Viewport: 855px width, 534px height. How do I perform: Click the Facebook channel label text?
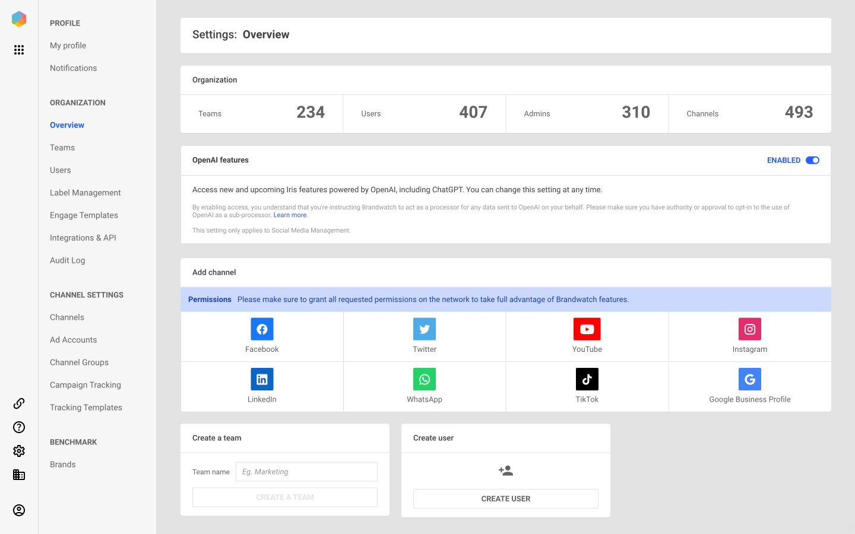pos(262,349)
